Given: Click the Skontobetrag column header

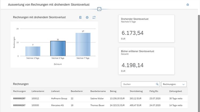Looking at the screenshot, I should (136, 91).
